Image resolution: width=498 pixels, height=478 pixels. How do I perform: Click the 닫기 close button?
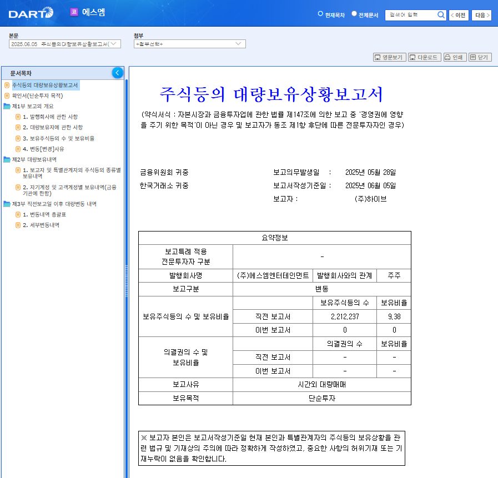480,57
